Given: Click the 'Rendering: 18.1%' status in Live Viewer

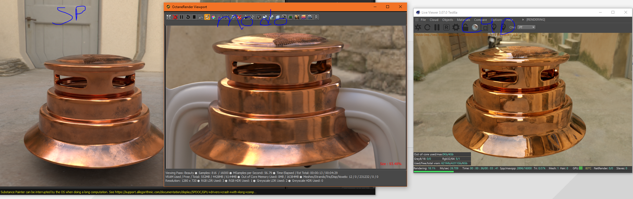Looking at the screenshot, I should [424, 168].
